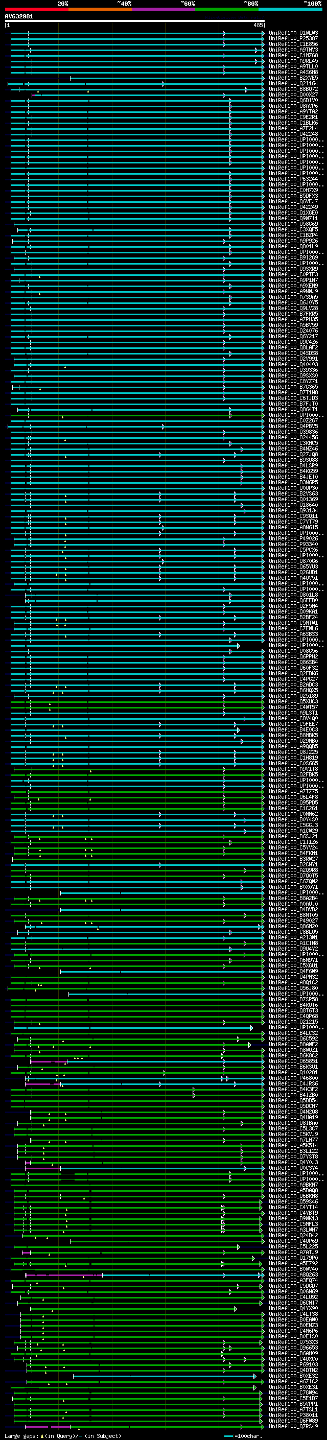Select the UniRef100_O42248 label
This screenshot has width=327, height=1440.
(293, 134)
